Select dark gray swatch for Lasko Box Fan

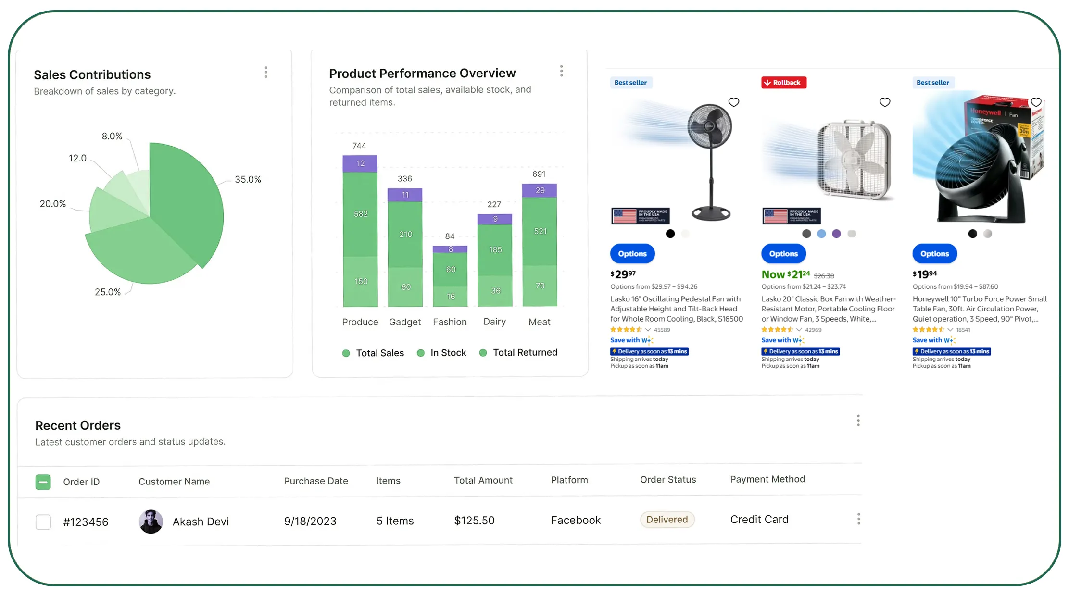click(x=806, y=234)
